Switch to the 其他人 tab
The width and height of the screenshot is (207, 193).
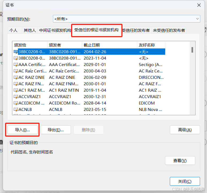30,30
